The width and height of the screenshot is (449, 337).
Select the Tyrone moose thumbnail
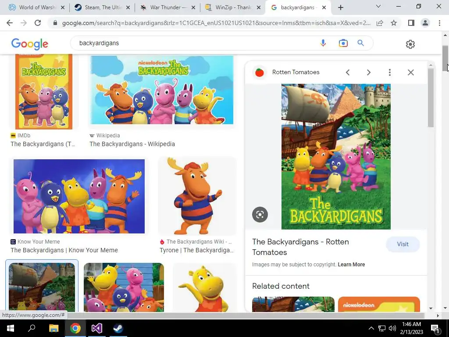[x=197, y=196]
